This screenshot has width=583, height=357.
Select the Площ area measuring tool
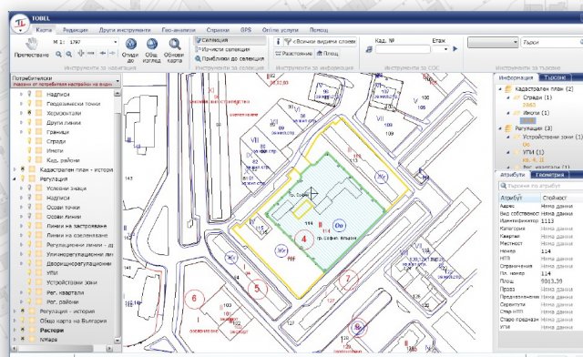328,54
